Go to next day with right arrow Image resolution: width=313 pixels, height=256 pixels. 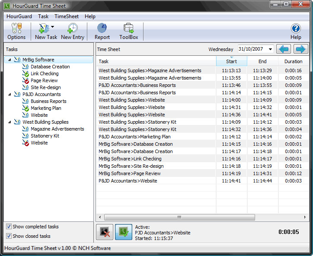[x=300, y=49]
